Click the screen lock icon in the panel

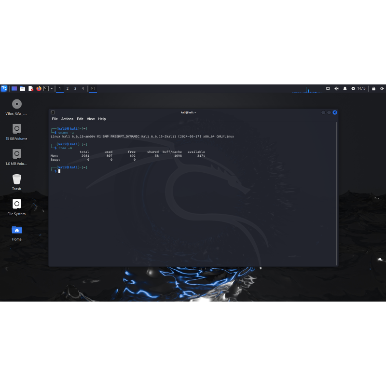tap(373, 89)
